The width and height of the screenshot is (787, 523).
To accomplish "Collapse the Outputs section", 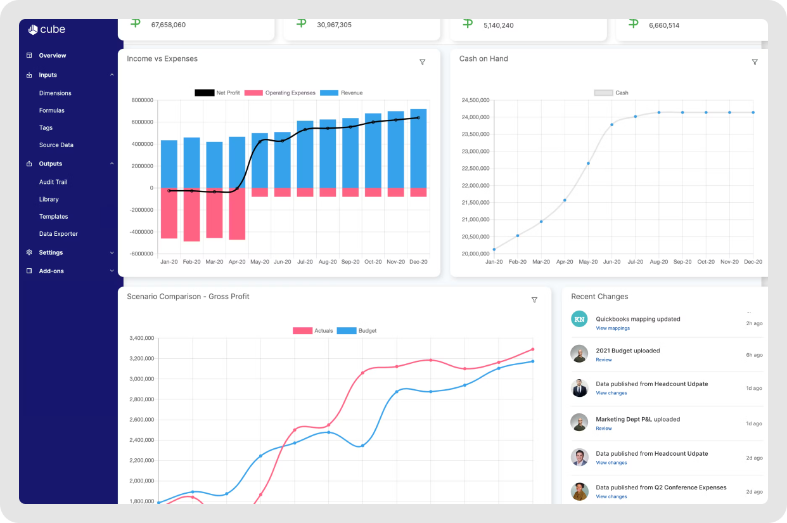I will point(112,164).
